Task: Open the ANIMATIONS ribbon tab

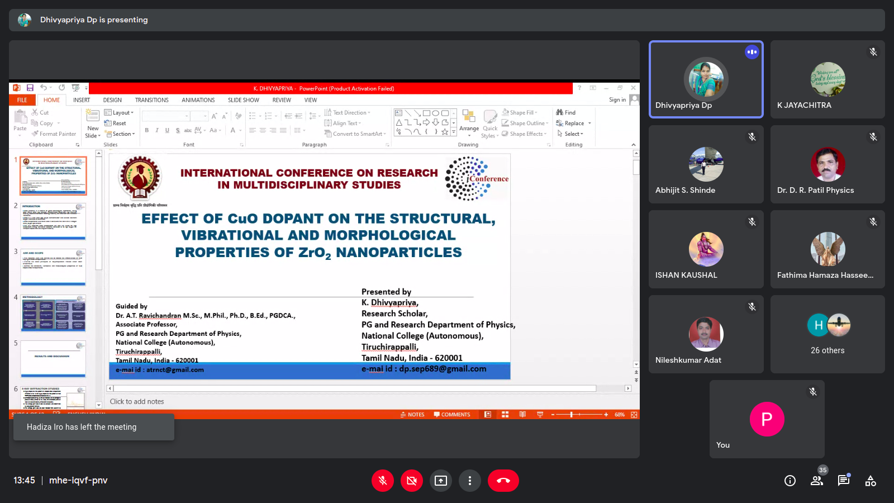Action: tap(198, 100)
